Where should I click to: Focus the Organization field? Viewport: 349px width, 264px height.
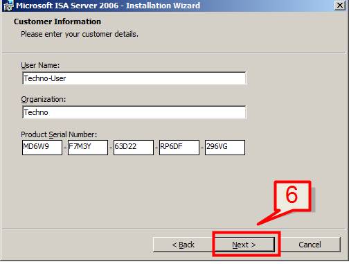(134, 112)
